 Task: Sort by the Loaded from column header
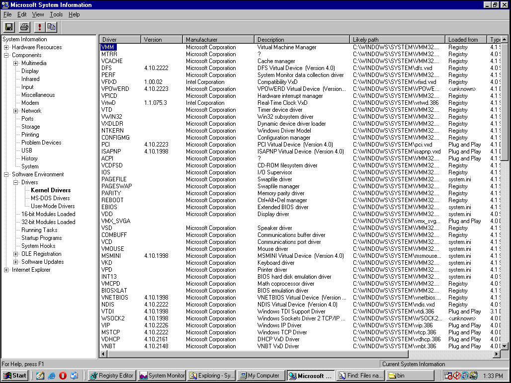pos(466,39)
